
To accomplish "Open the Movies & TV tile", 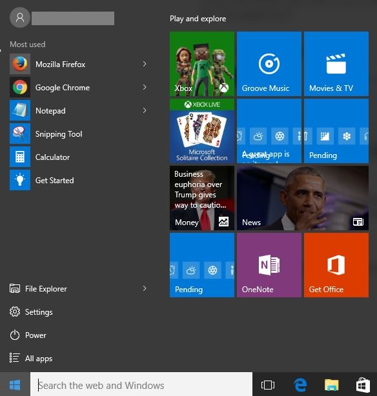I will coord(336,64).
